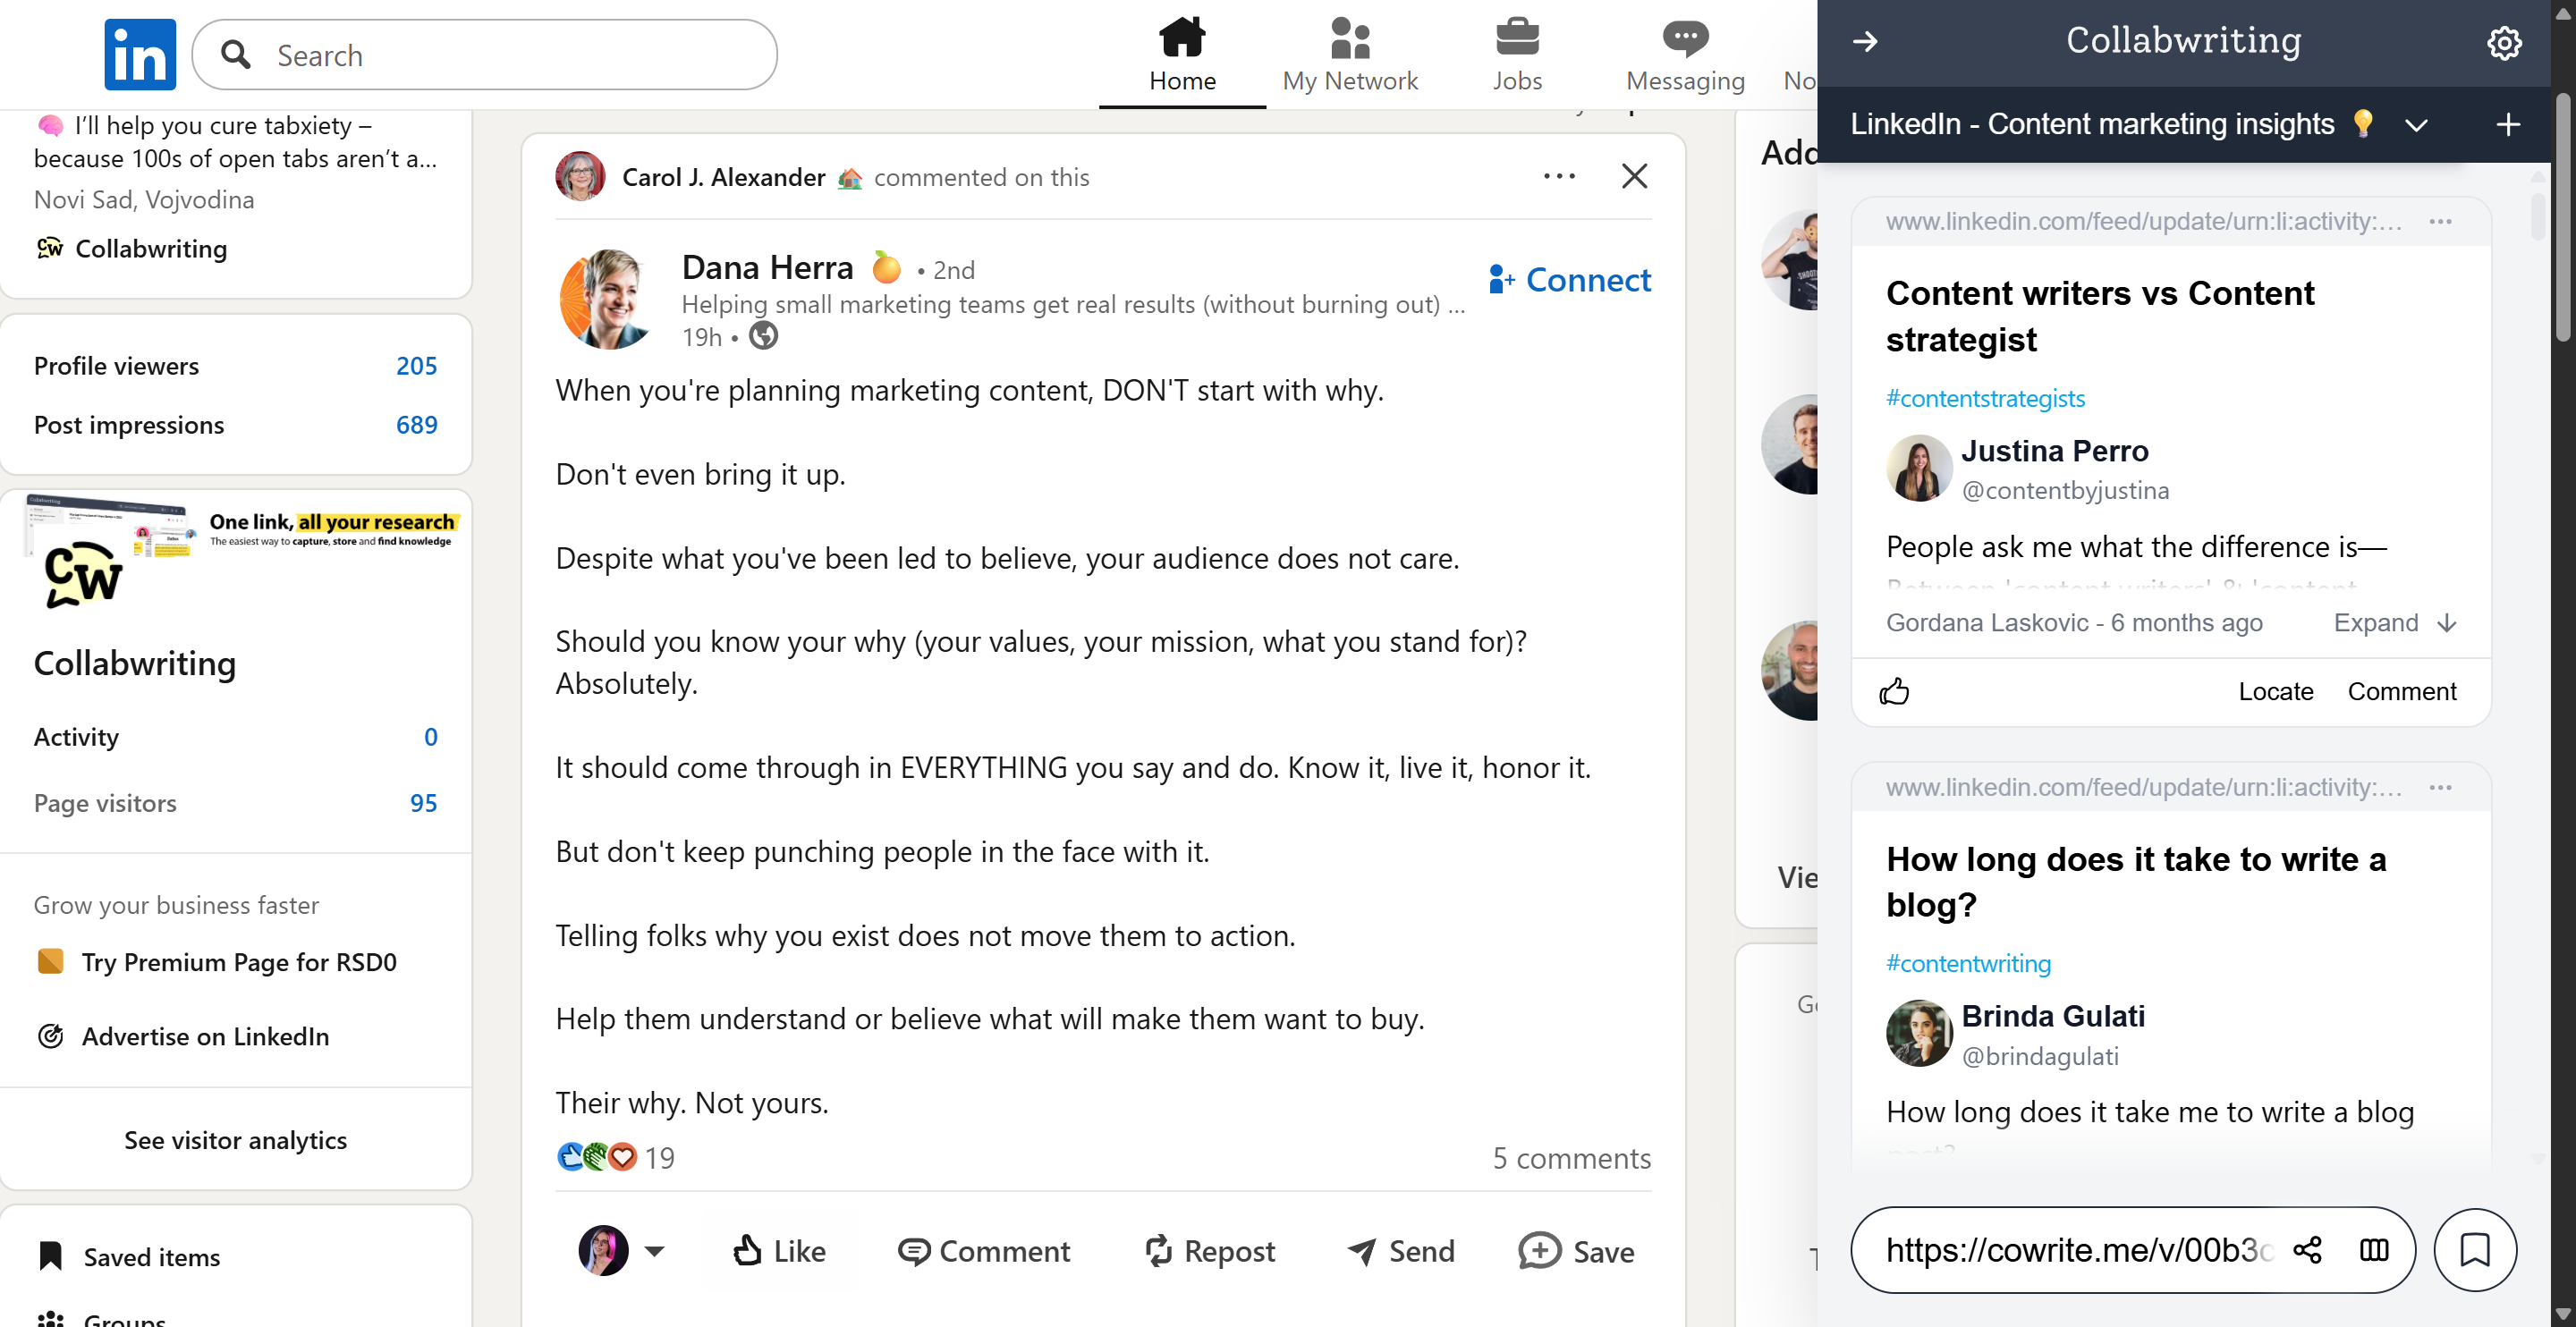Image resolution: width=2576 pixels, height=1327 pixels.
Task: Open Collabwriting page title
Action: [x=134, y=663]
